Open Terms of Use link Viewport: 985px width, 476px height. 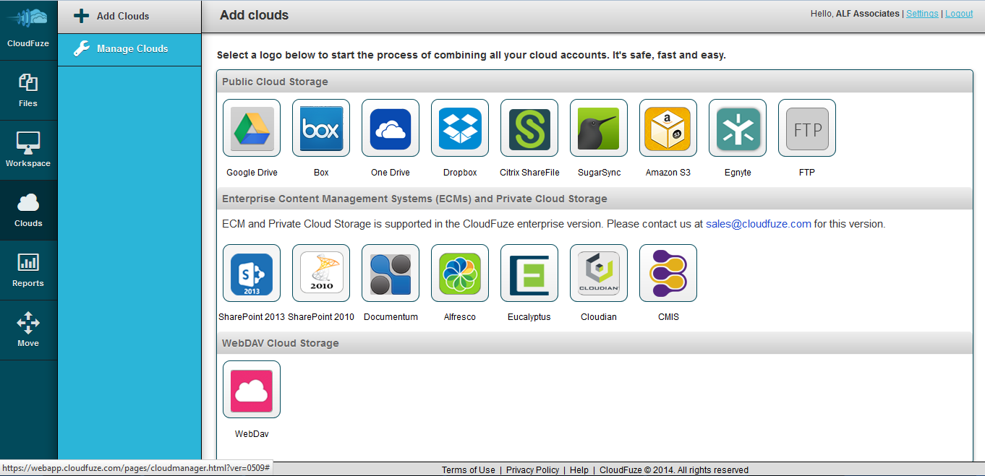[x=469, y=469]
